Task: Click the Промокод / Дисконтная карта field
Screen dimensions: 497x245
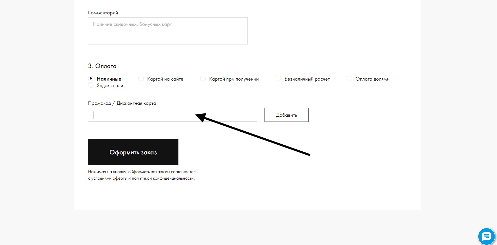Action: click(x=172, y=115)
